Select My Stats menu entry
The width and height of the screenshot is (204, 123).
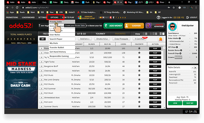(x=62, y=43)
